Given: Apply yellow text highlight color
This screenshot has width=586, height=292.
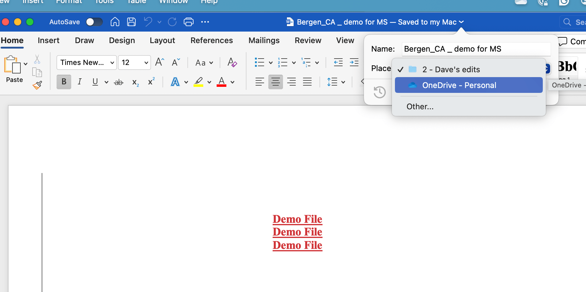Looking at the screenshot, I should tap(198, 82).
